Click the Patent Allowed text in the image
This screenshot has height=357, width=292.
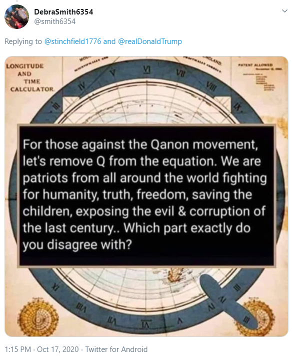pos(255,65)
